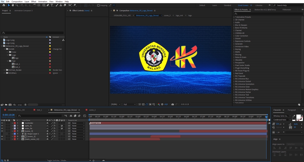Switch to the text_1 timeline tab

[39, 110]
